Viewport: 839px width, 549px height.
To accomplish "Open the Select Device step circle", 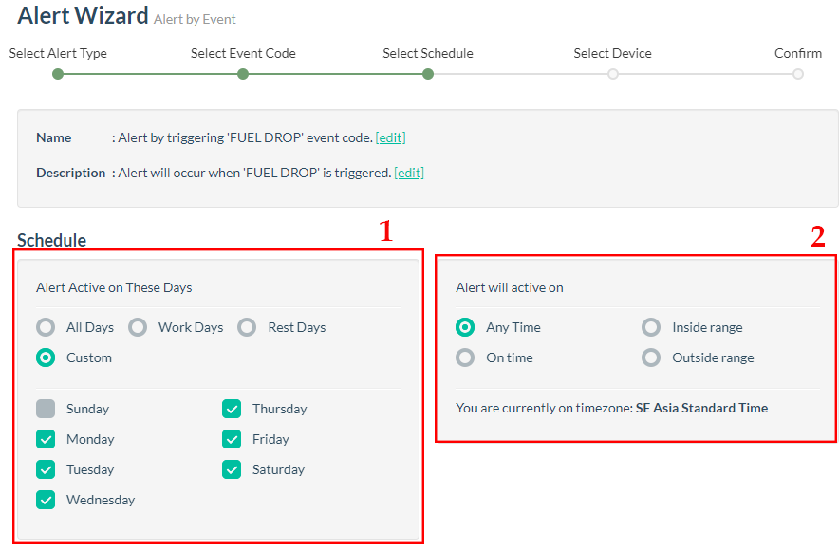I will (613, 74).
